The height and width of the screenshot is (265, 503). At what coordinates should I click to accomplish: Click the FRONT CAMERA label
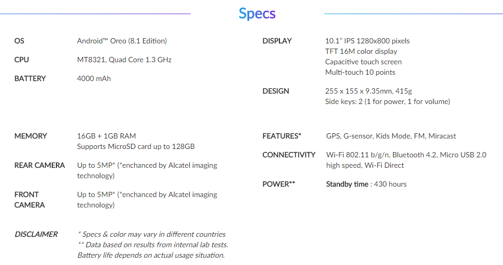(x=30, y=200)
